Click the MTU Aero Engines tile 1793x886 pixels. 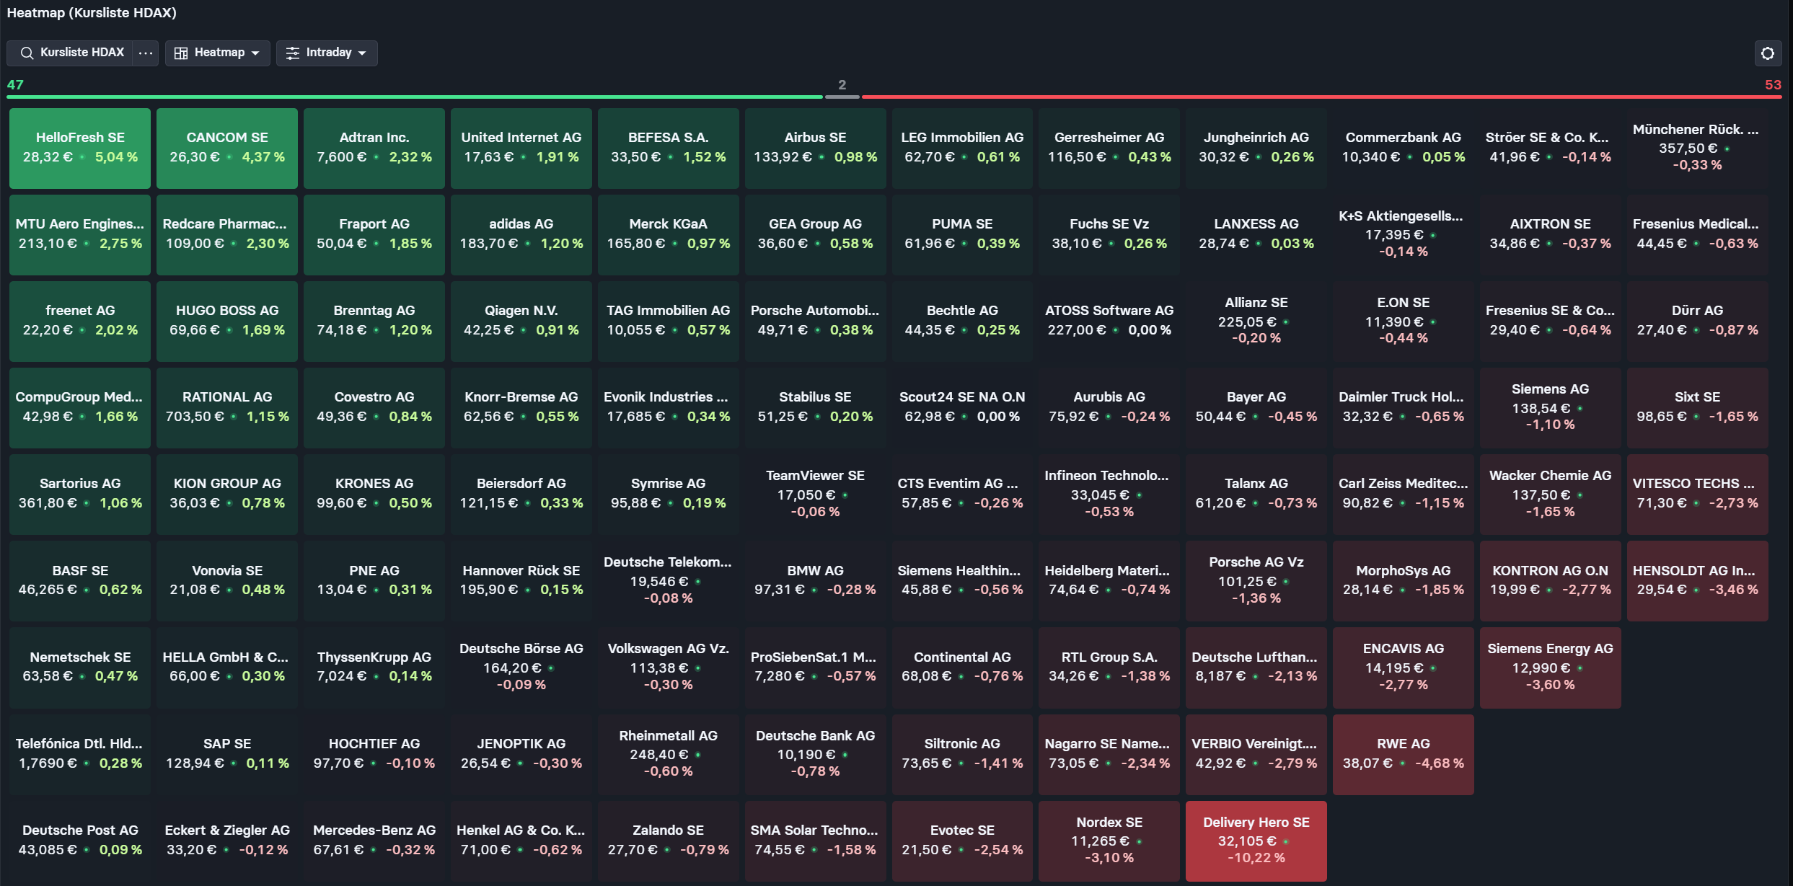point(80,234)
